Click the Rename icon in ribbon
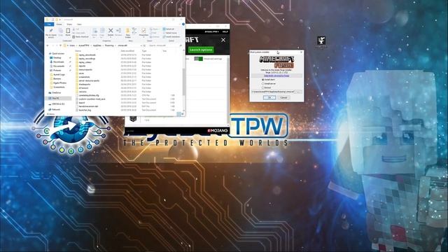The image size is (448, 252). [118, 32]
